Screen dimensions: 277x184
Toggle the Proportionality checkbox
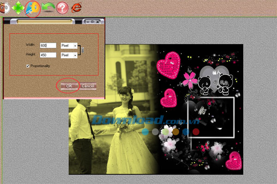click(x=28, y=66)
